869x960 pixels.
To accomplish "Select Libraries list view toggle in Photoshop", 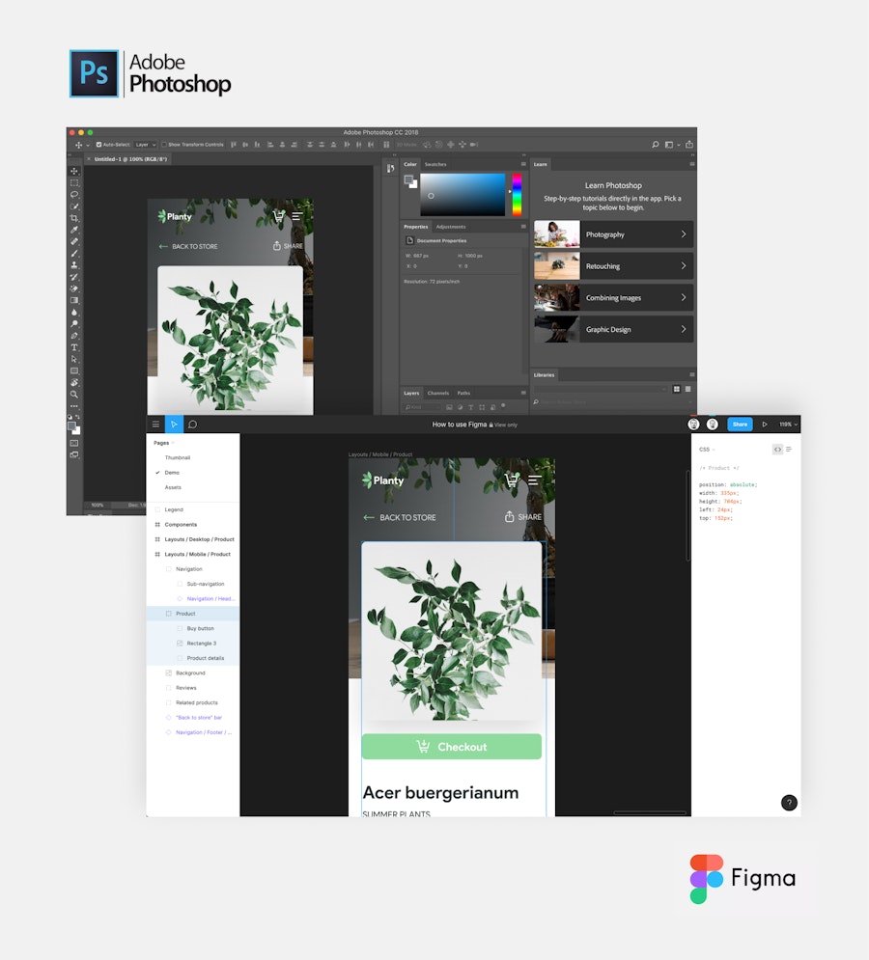I will pos(687,389).
